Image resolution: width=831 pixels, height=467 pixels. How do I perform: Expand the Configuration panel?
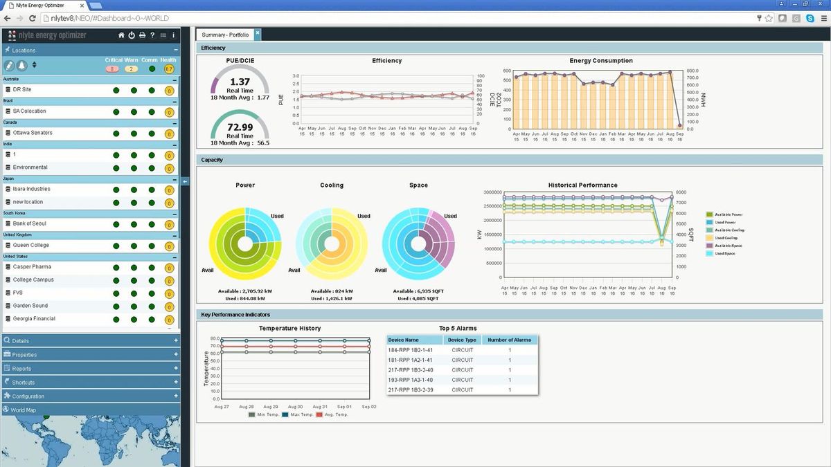[90, 396]
